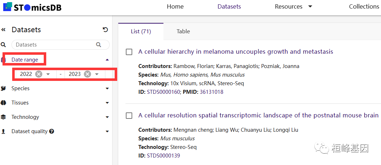Open the melanoma growth and metastasis dataset
The width and height of the screenshot is (381, 165).
click(x=235, y=52)
